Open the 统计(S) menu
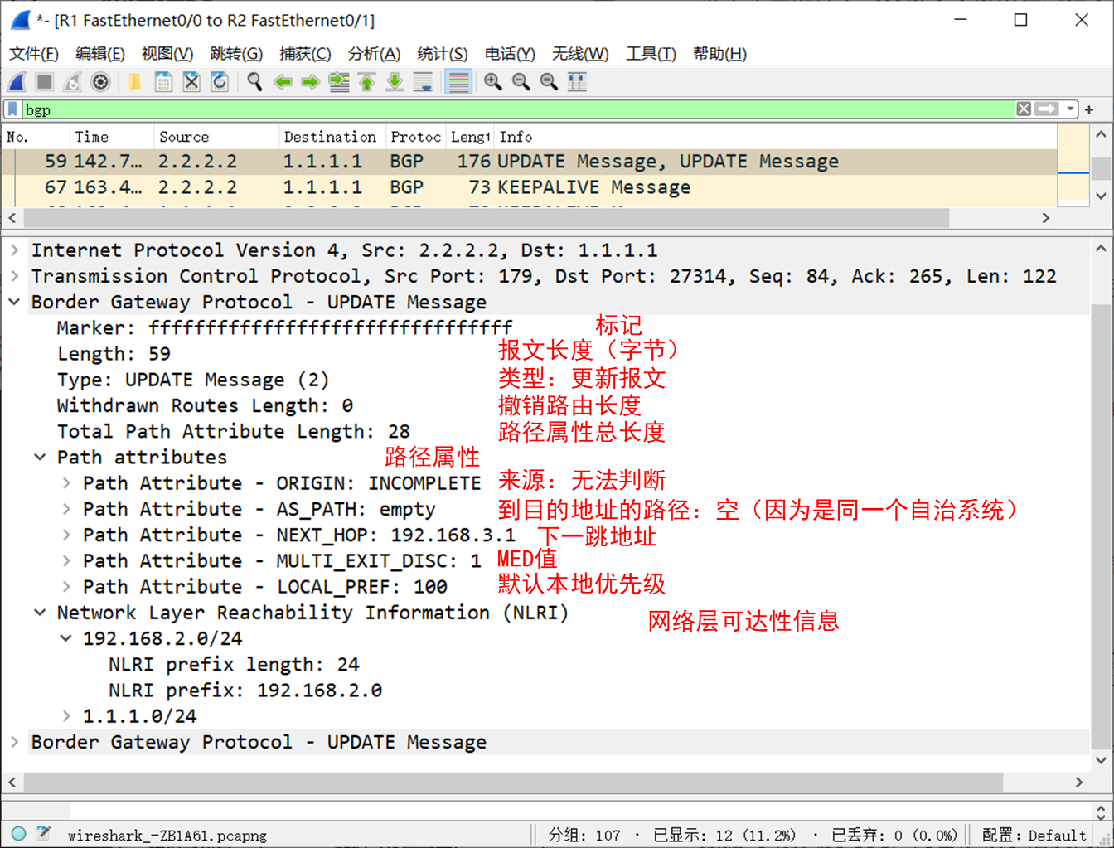 tap(443, 54)
